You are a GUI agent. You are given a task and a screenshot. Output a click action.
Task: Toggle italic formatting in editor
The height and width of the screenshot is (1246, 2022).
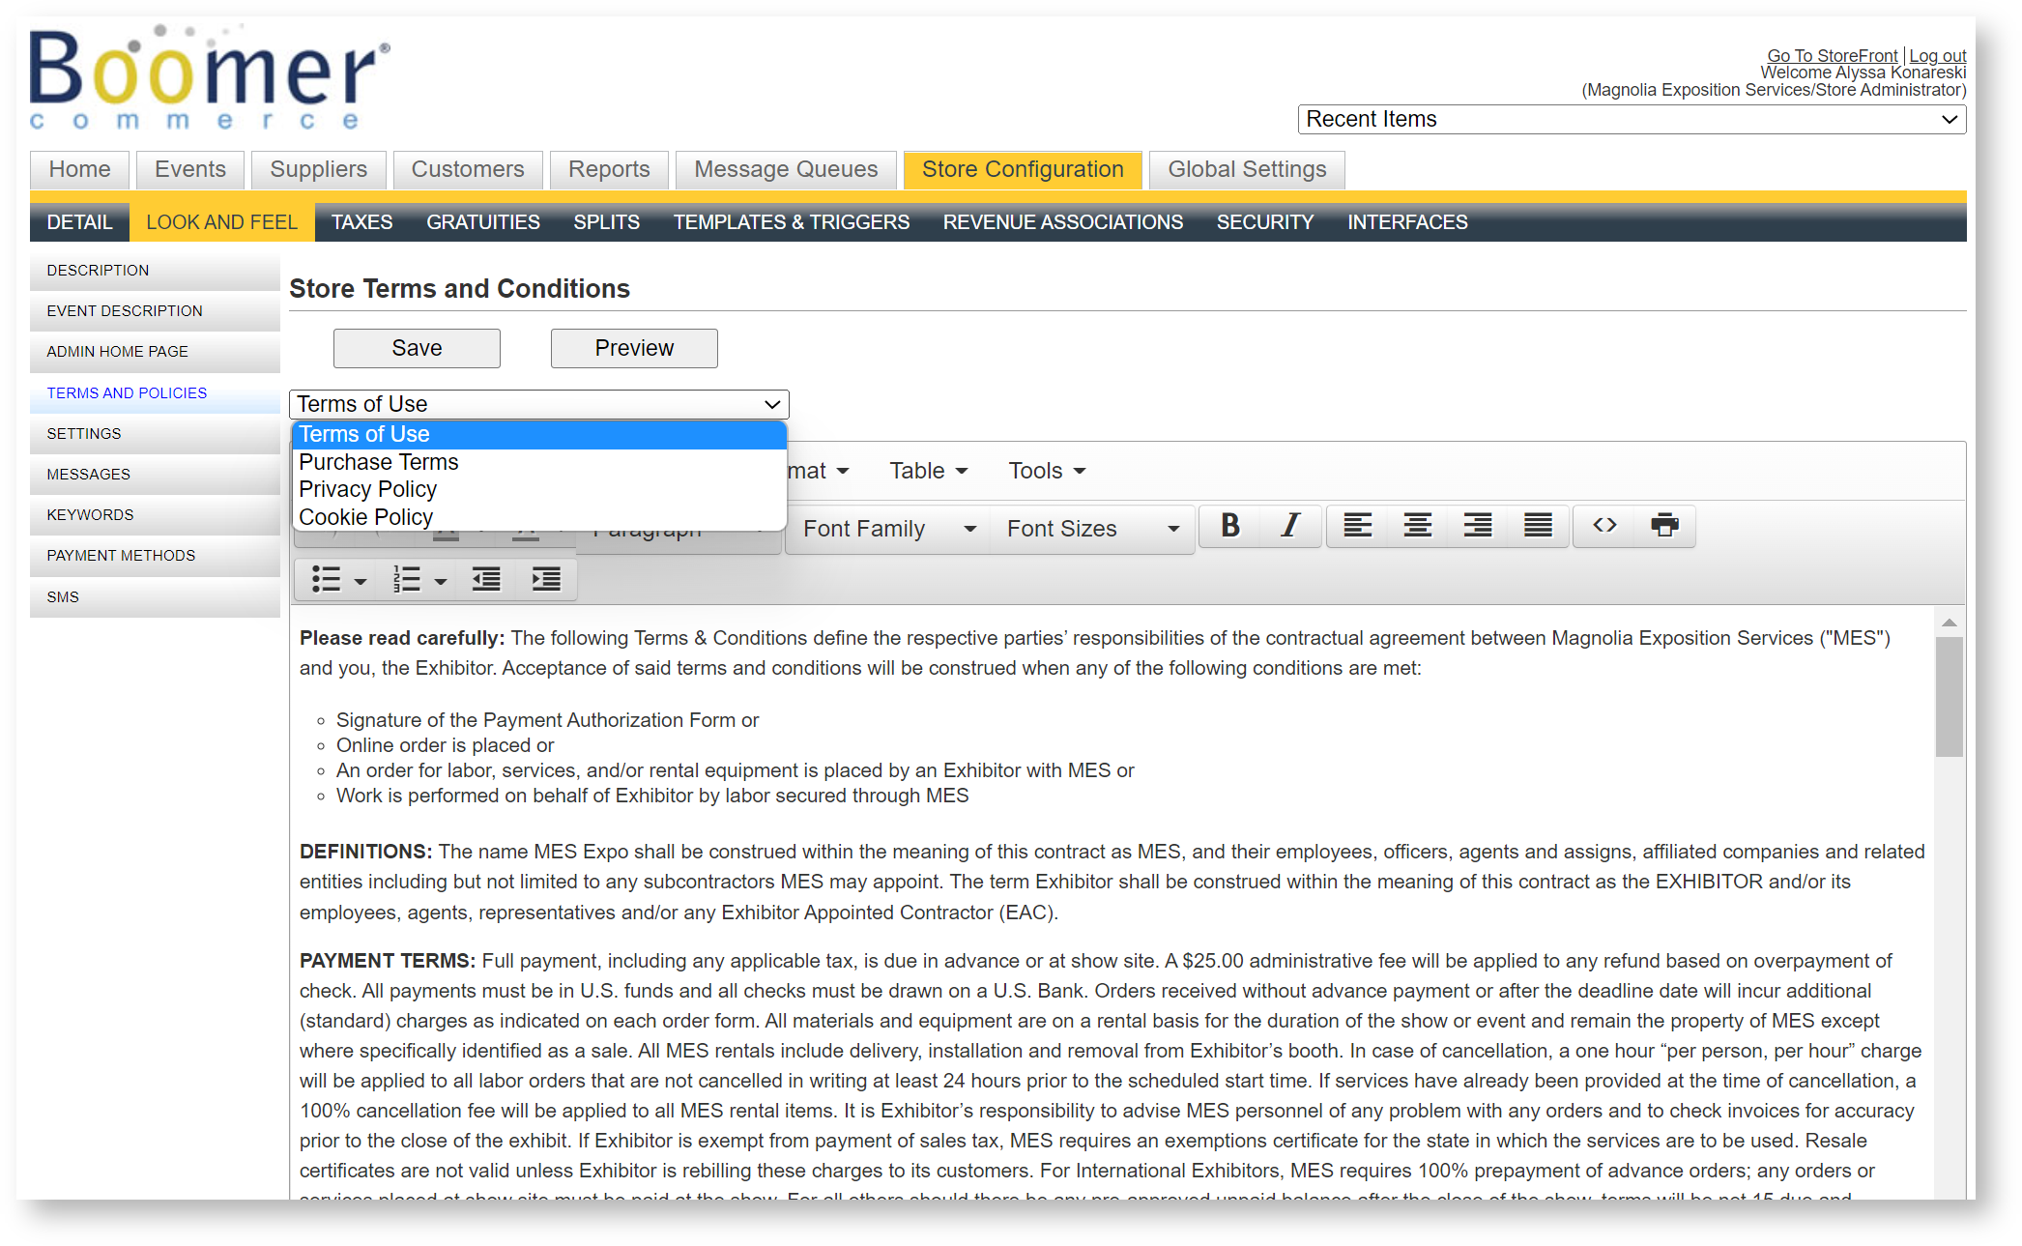coord(1289,526)
